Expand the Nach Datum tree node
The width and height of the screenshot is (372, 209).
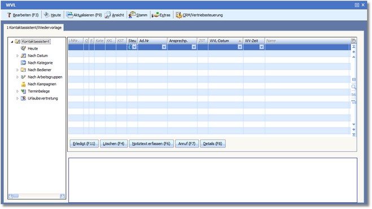click(x=17, y=55)
